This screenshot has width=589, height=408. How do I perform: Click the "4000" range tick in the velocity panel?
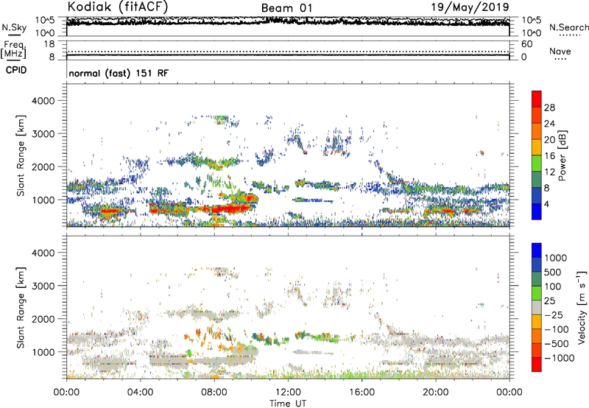pyautogui.click(x=43, y=253)
